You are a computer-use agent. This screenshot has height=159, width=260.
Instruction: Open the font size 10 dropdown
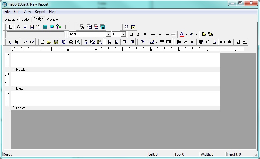tap(123, 34)
